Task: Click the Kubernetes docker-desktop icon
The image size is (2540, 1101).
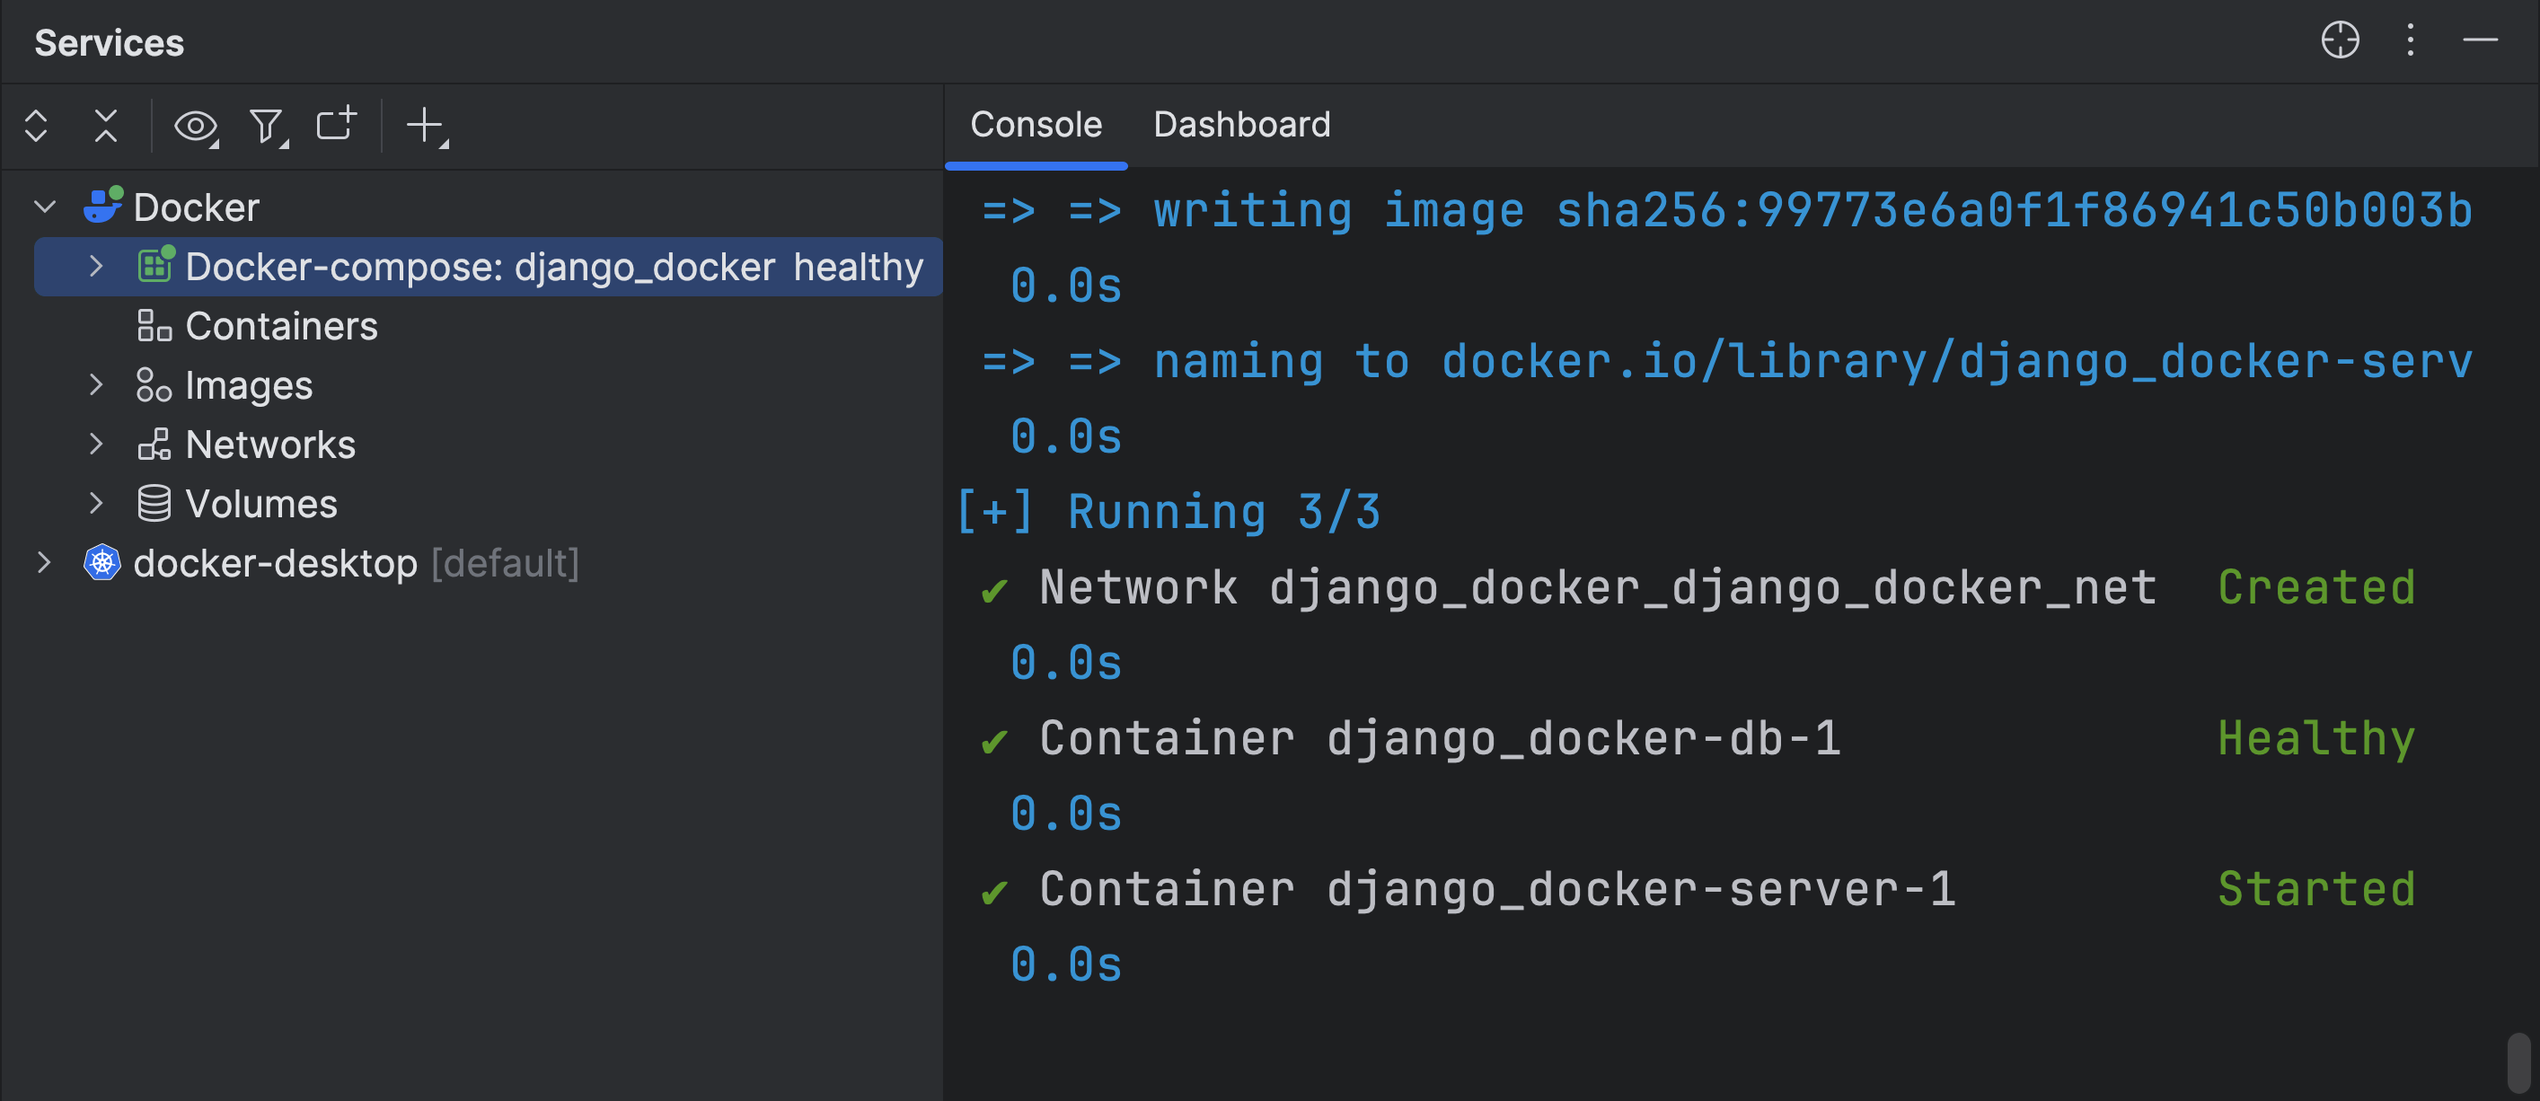Action: pyautogui.click(x=102, y=563)
